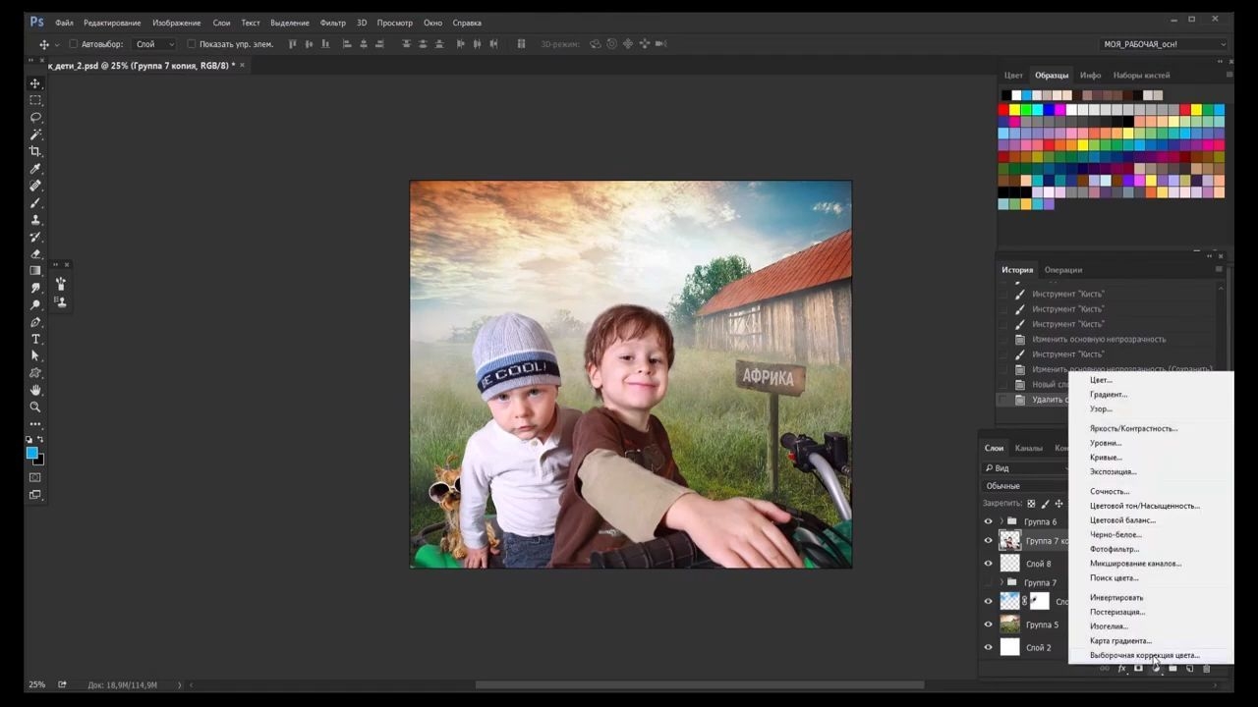Image resolution: width=1258 pixels, height=707 pixels.
Task: Choose Яркость/Контрастность... adjustment
Action: tap(1133, 428)
